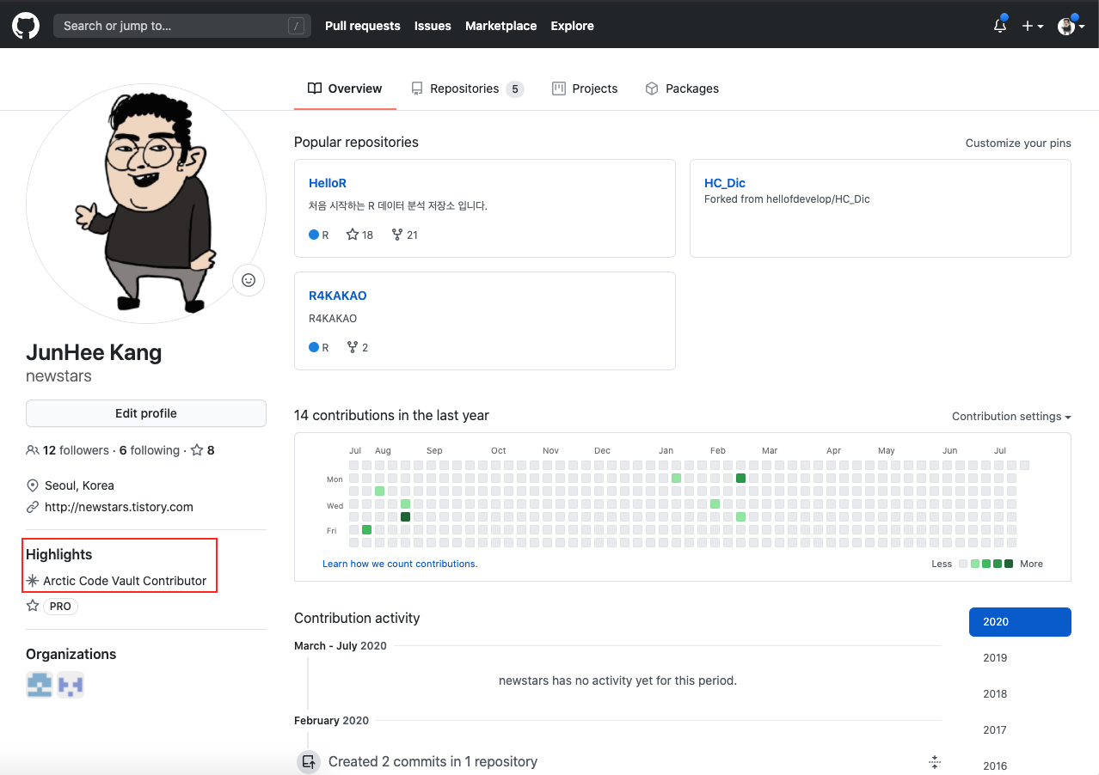Open the newstars.tistory.com website link
This screenshot has height=775, width=1099.
[x=119, y=507]
